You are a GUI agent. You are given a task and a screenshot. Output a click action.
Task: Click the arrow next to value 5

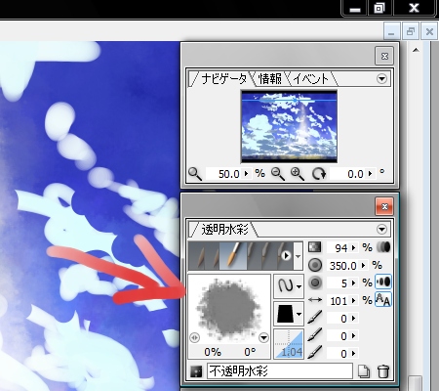pyautogui.click(x=353, y=282)
